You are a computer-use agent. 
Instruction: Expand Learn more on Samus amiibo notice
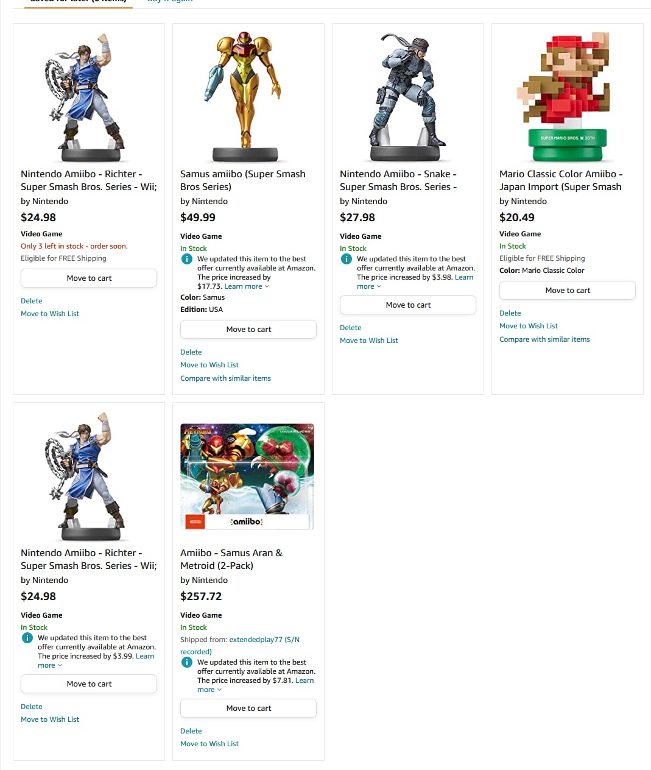(x=247, y=286)
